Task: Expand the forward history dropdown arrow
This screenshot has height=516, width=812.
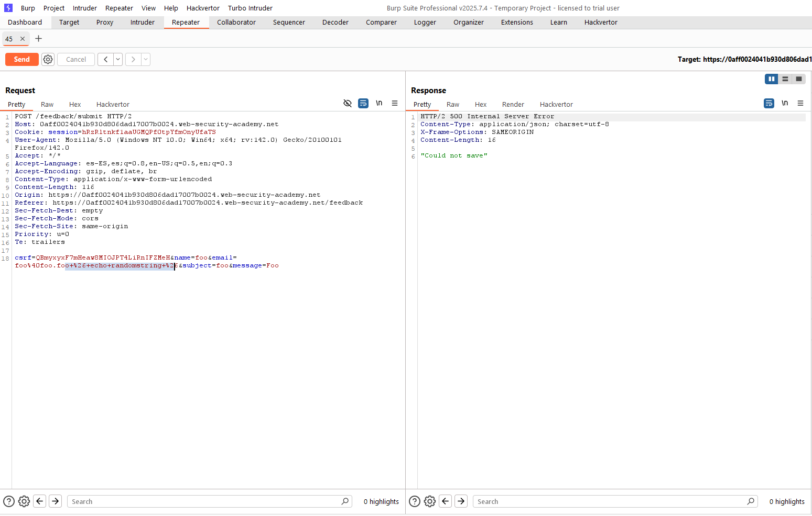Action: pos(146,60)
